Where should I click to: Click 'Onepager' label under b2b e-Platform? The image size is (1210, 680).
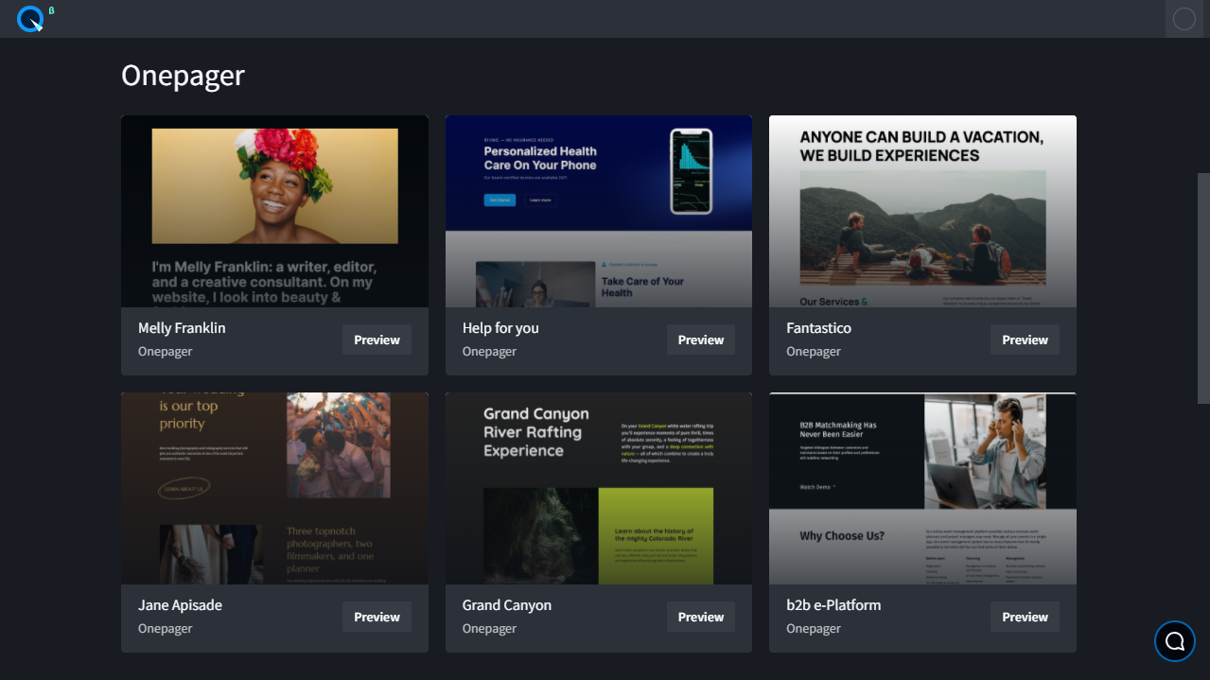[x=814, y=629]
